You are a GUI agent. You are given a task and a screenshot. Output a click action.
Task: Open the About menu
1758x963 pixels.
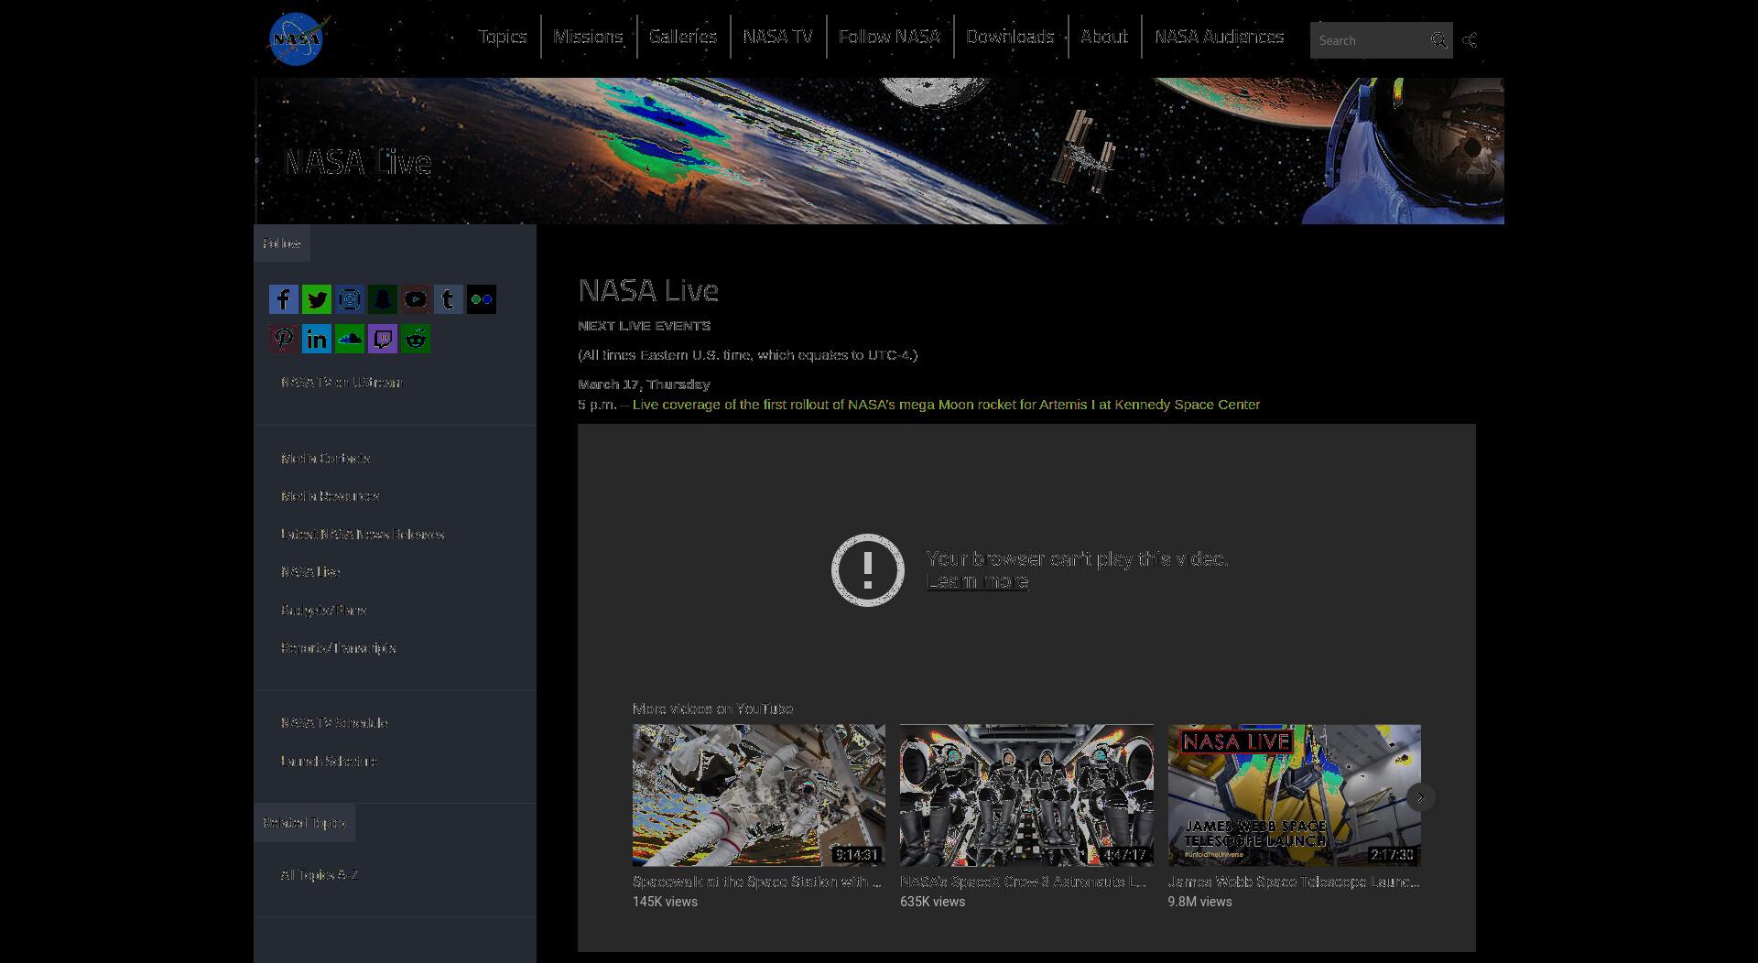click(x=1104, y=37)
